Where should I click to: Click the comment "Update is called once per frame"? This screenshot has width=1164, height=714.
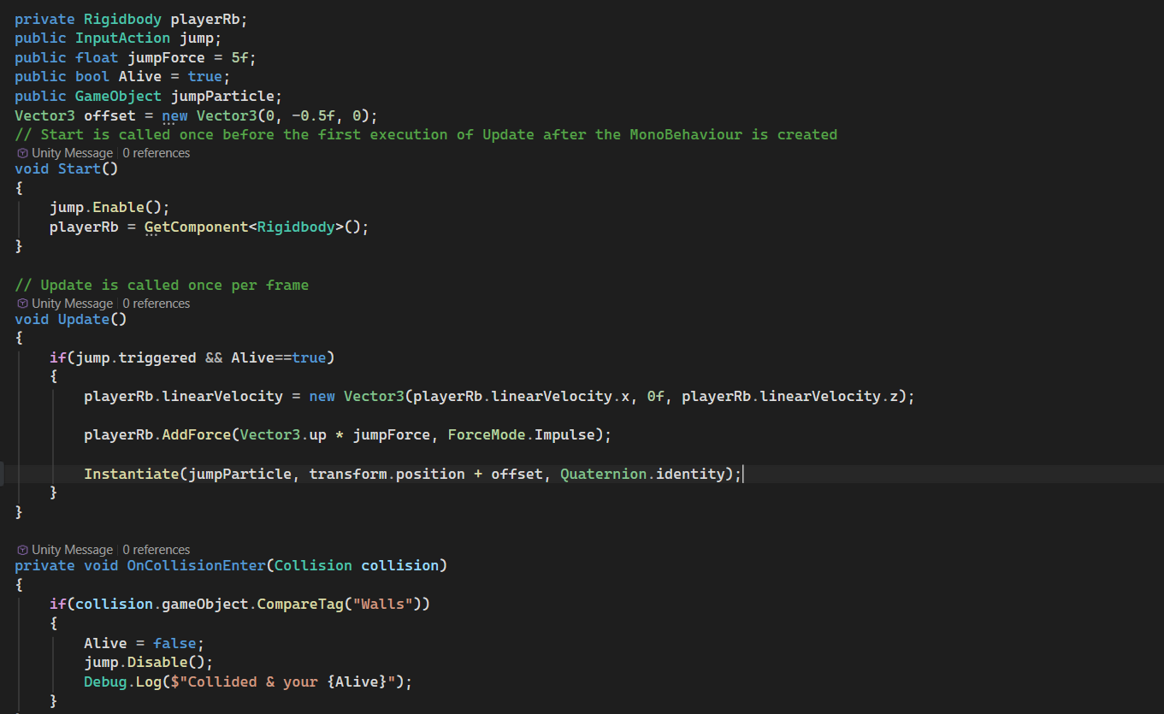tap(174, 285)
